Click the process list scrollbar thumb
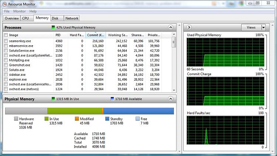 [x=174, y=42]
